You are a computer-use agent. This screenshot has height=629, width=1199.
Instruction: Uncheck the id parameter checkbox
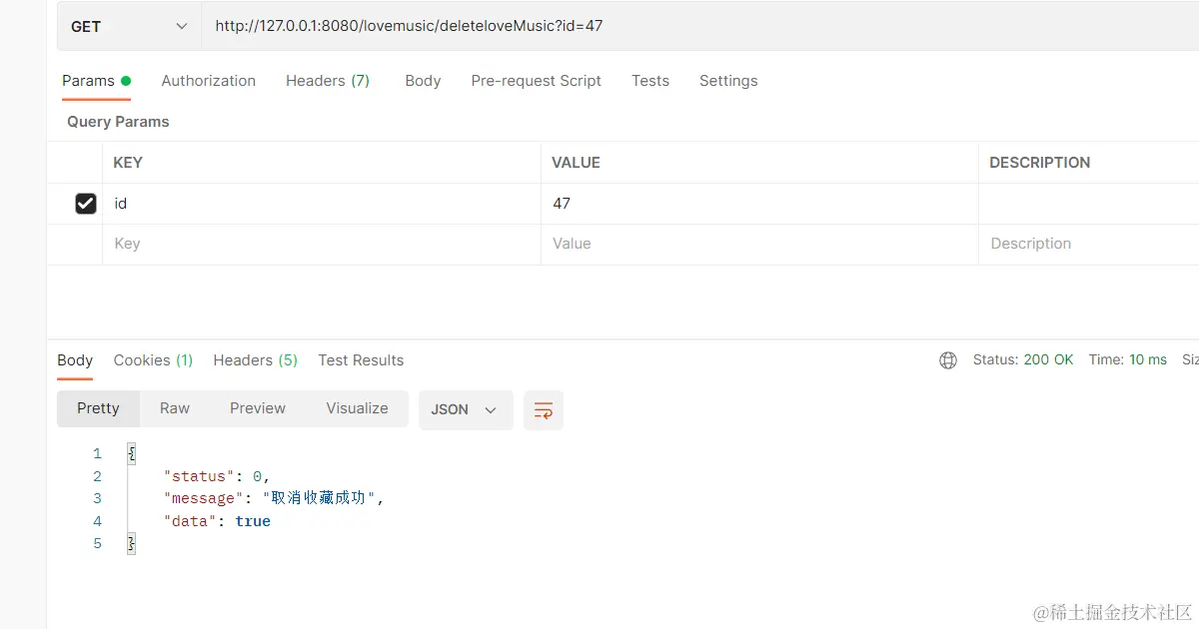[x=86, y=204]
